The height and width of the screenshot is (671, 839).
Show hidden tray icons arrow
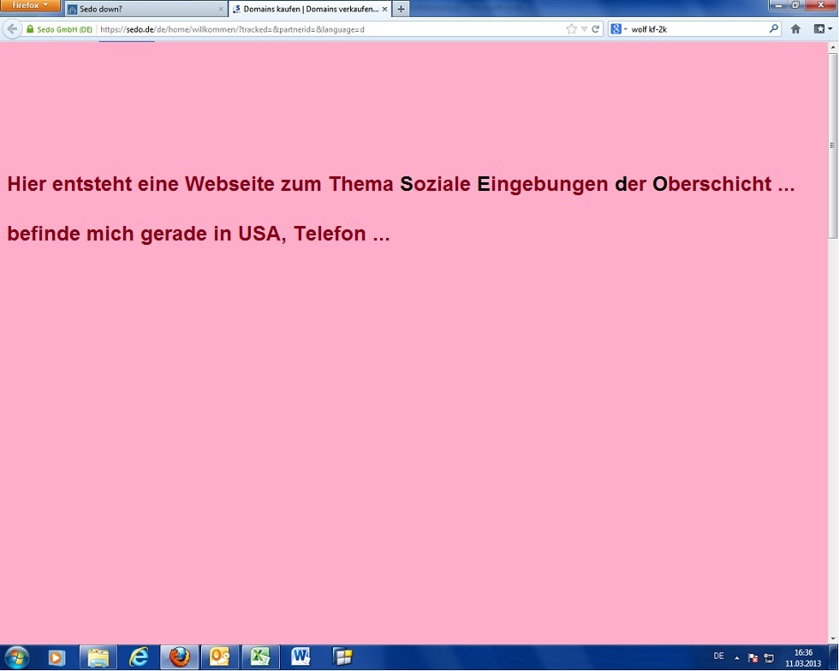(737, 658)
